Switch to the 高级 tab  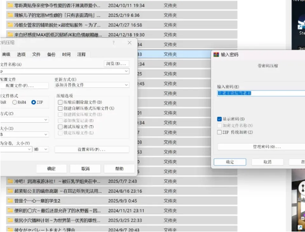click(6, 54)
